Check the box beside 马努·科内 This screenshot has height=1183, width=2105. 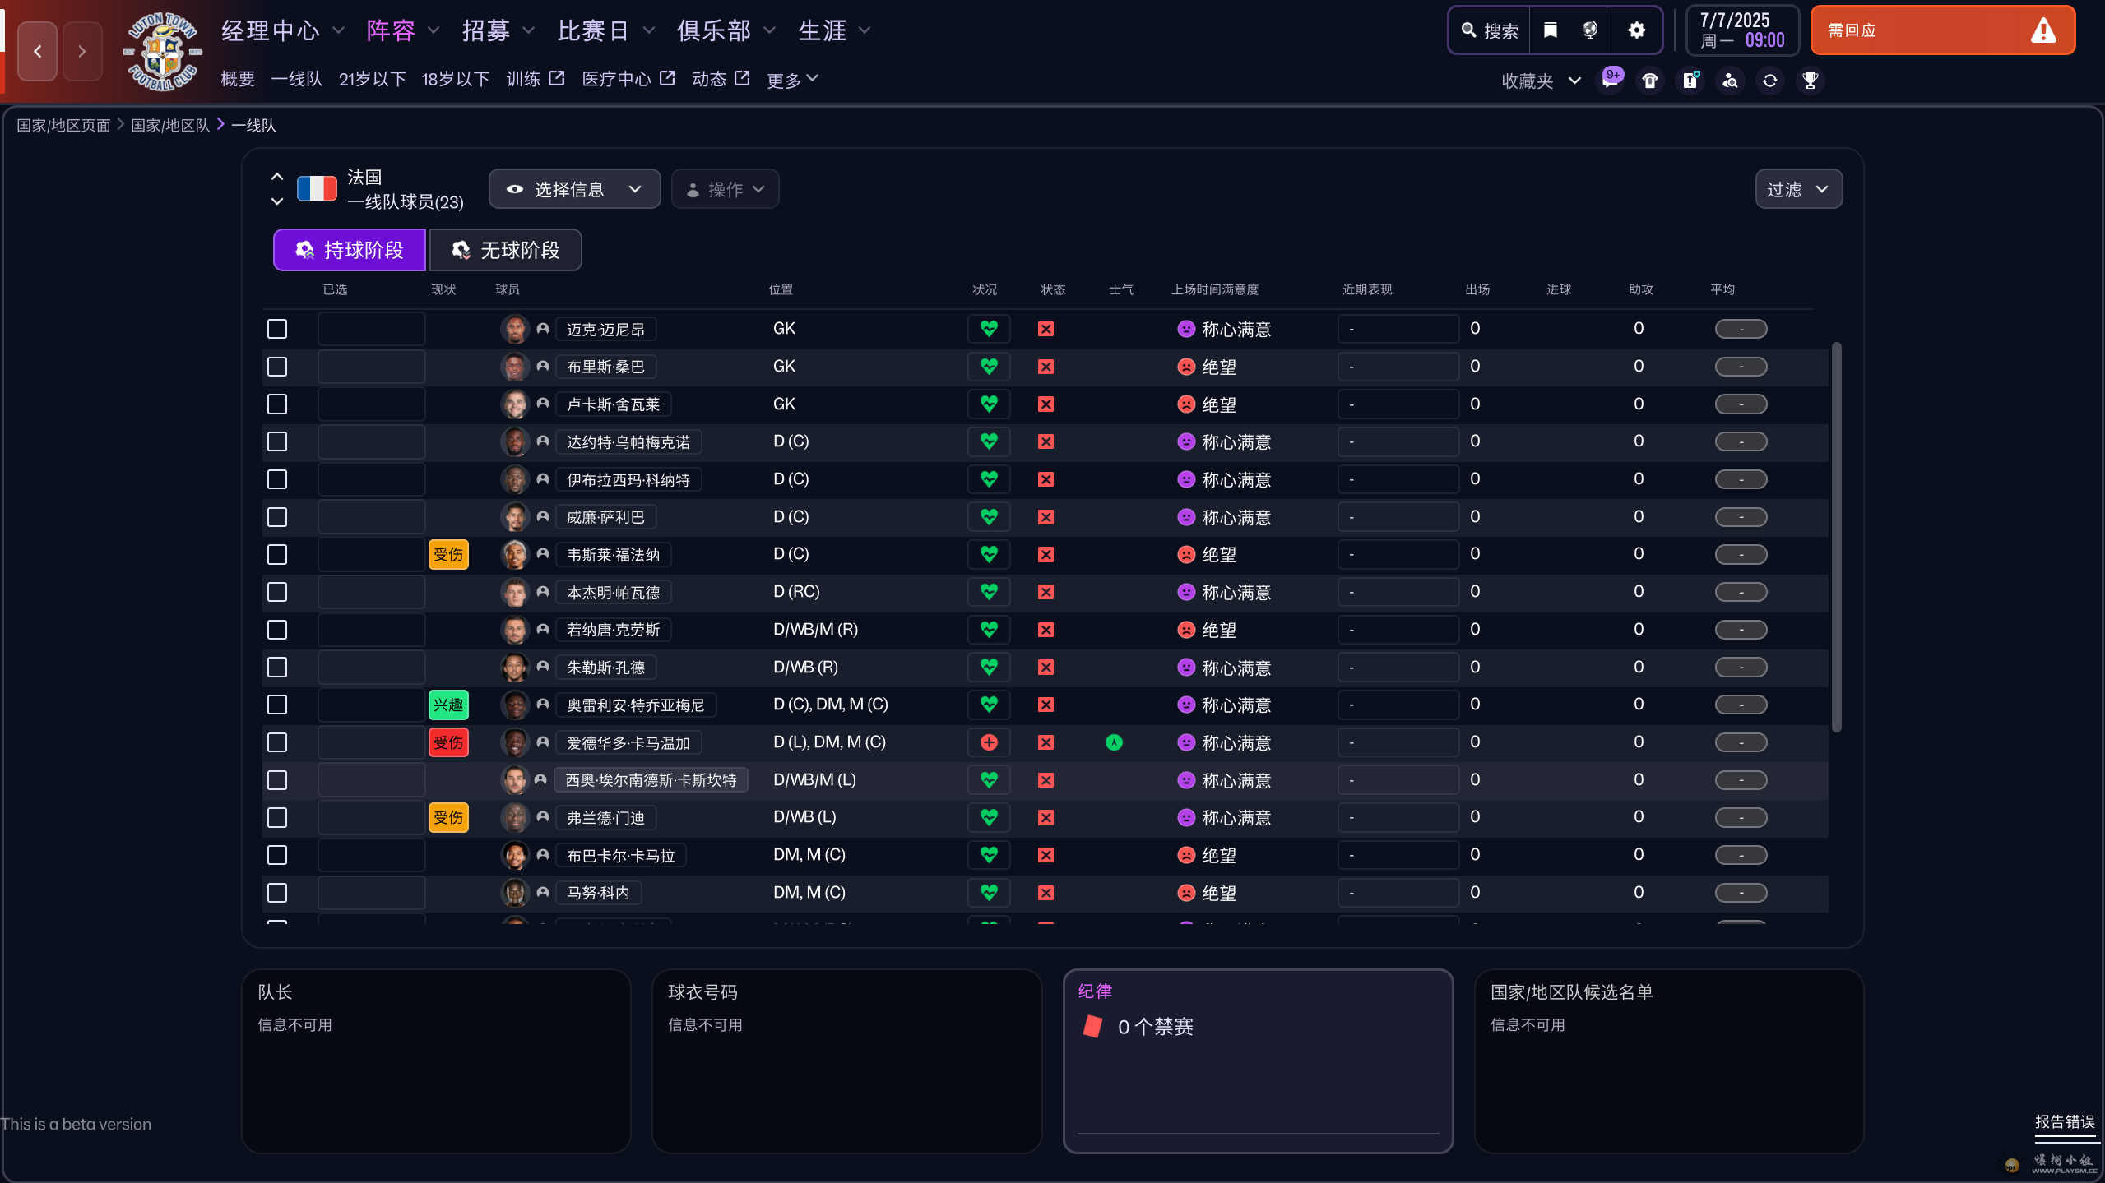pyautogui.click(x=277, y=893)
